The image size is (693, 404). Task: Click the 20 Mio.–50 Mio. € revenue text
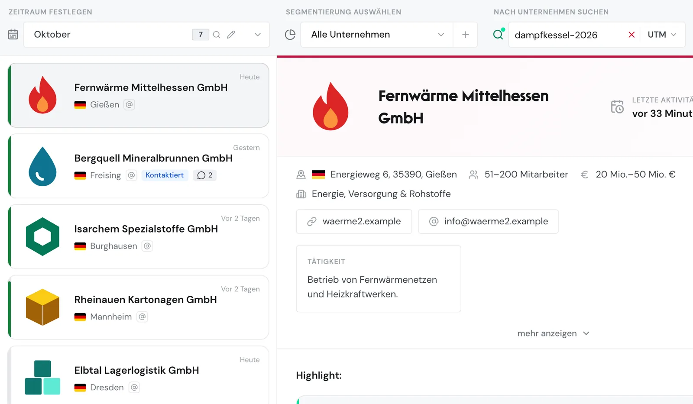[635, 174]
